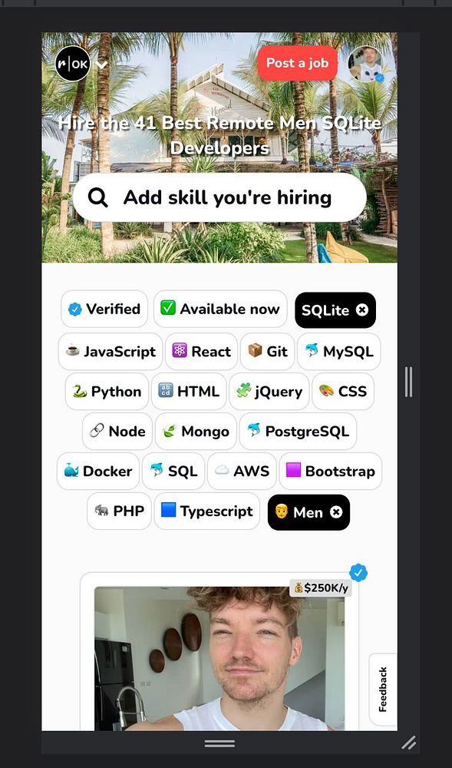Grab the vertical resize handle on right edge

click(x=408, y=382)
